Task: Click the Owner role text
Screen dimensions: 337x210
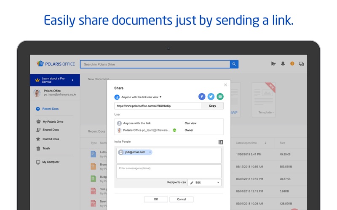Action: (189, 130)
